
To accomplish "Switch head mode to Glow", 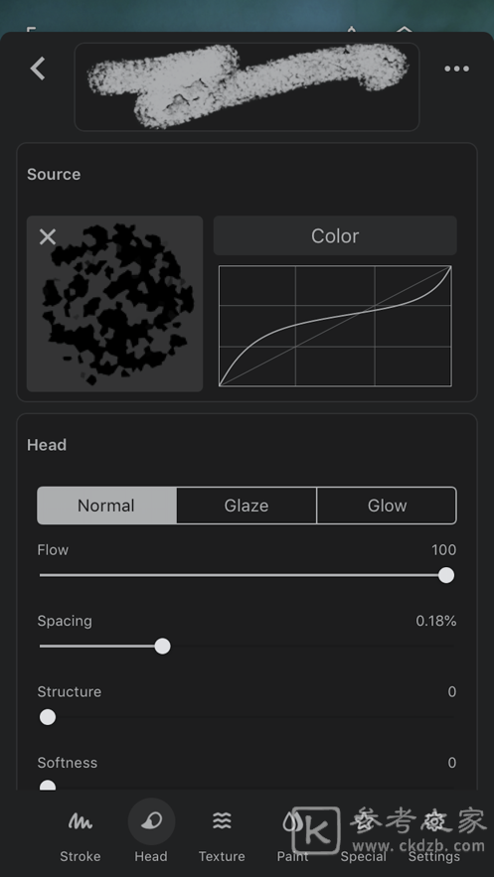I will (387, 506).
